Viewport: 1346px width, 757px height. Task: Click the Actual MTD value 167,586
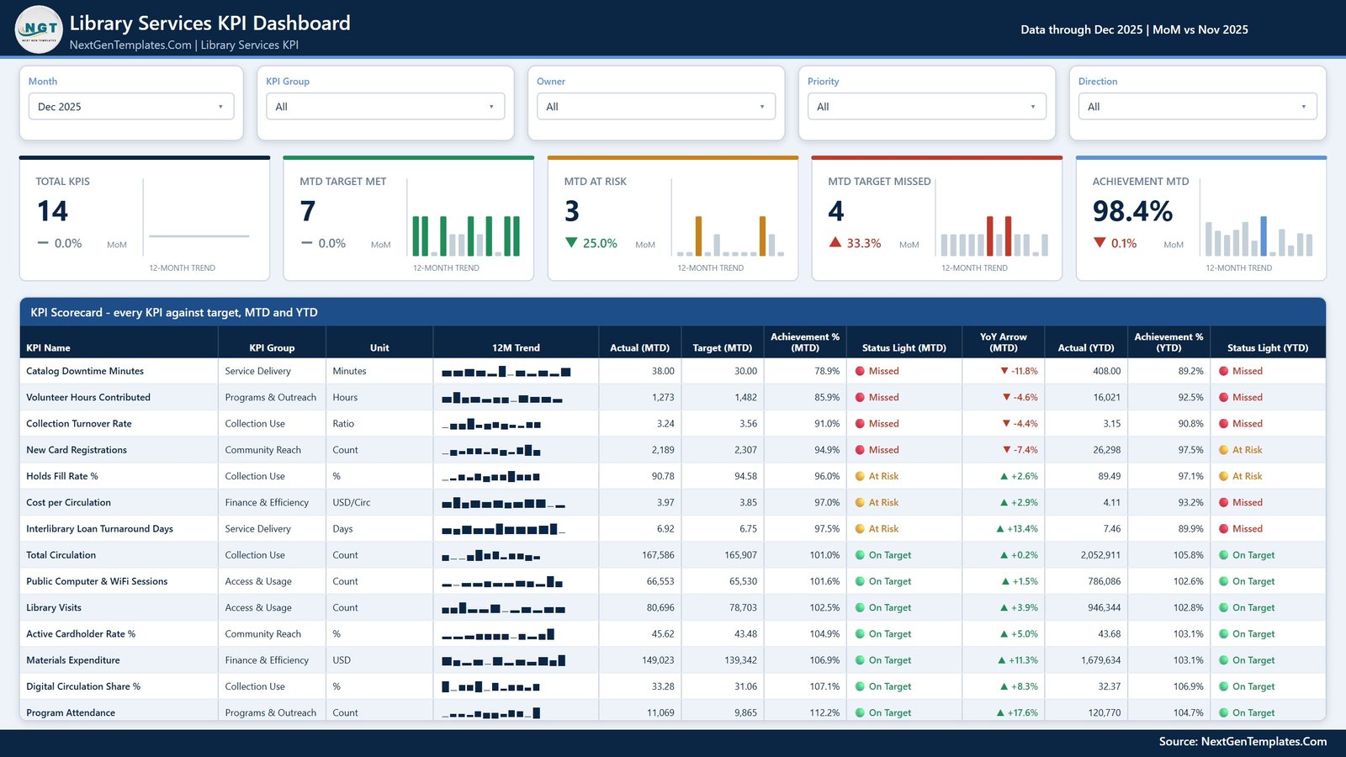pyautogui.click(x=658, y=555)
